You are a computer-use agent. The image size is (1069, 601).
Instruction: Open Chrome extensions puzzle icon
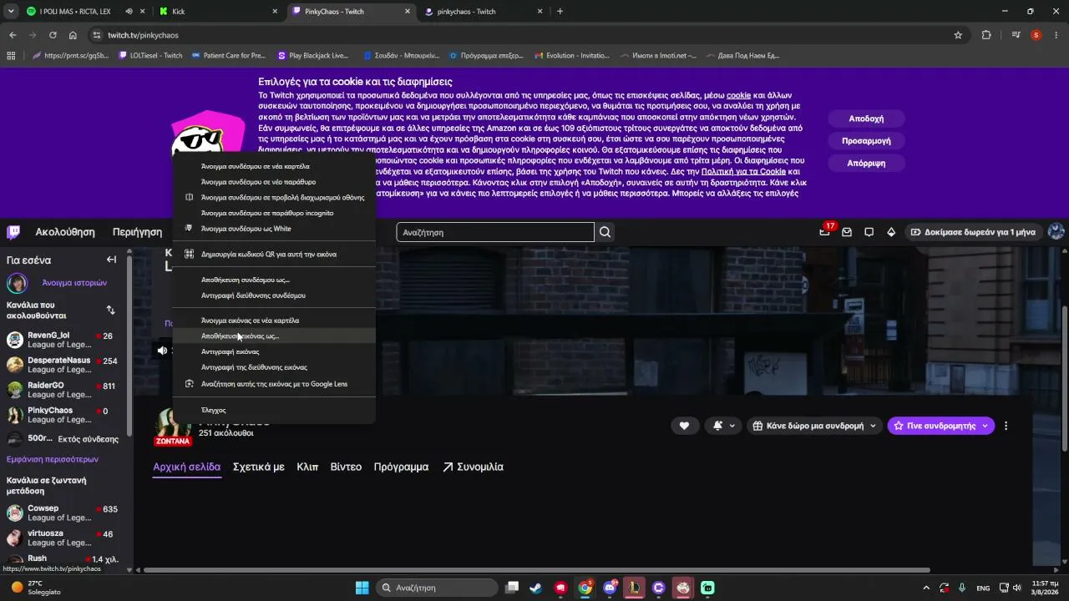pyautogui.click(x=986, y=35)
